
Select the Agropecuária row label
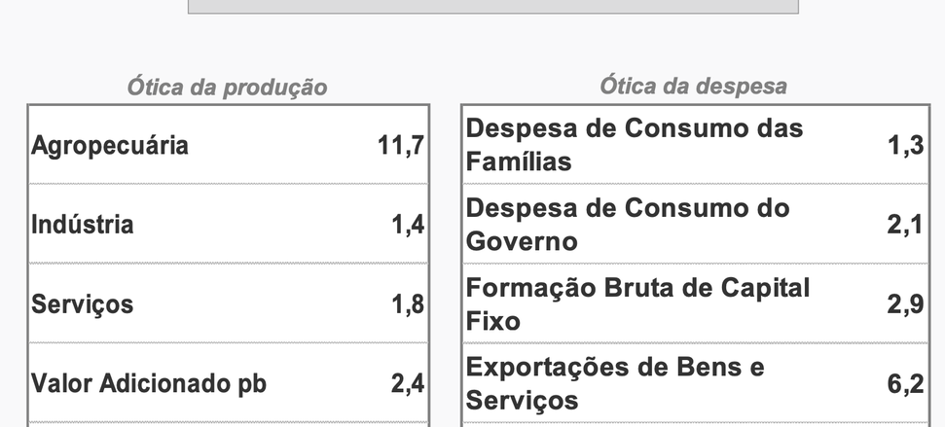(110, 146)
